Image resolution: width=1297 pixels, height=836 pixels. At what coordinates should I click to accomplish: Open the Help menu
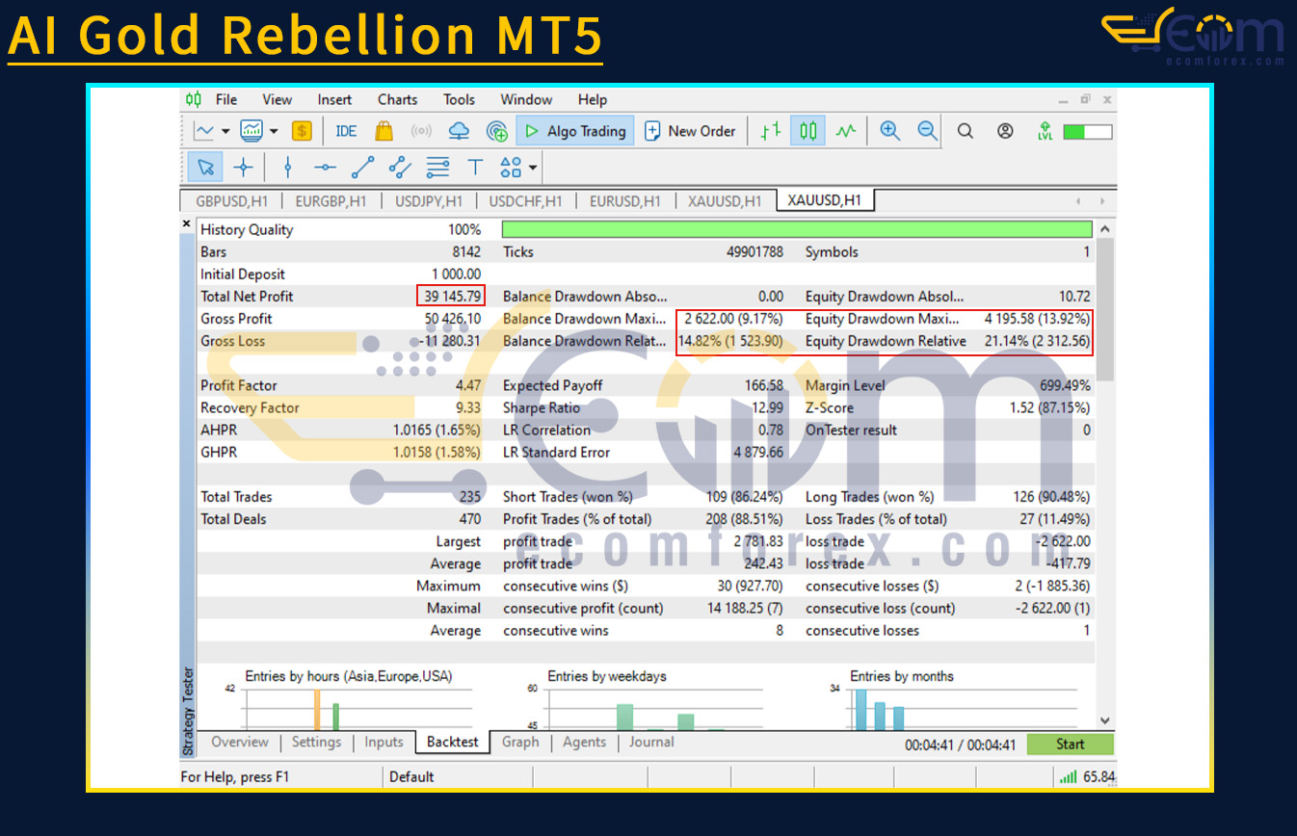click(593, 99)
